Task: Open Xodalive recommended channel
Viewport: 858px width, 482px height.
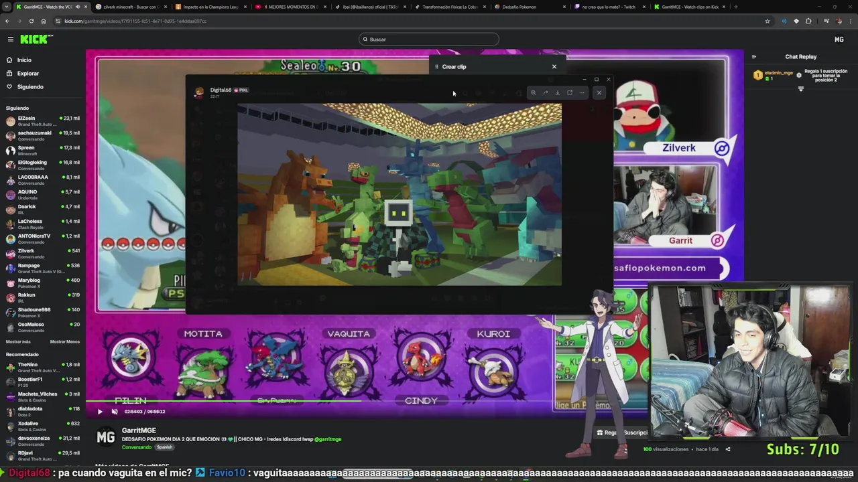Action: [42, 426]
